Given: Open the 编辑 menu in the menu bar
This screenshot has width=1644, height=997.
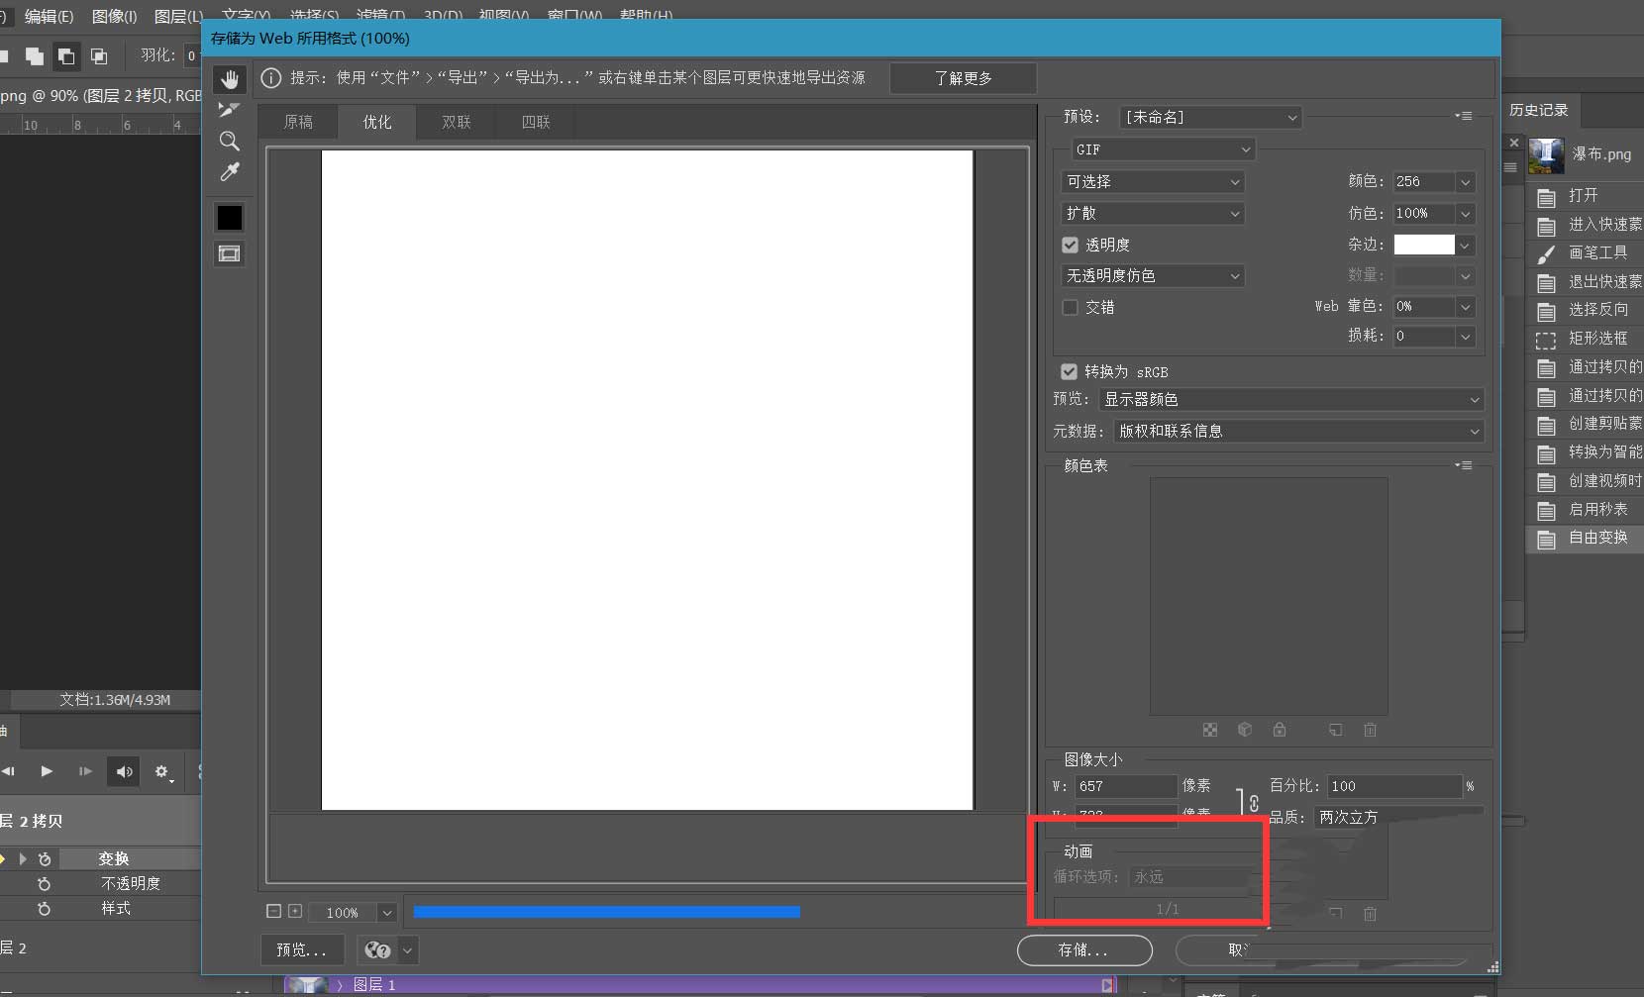Looking at the screenshot, I should (x=48, y=16).
